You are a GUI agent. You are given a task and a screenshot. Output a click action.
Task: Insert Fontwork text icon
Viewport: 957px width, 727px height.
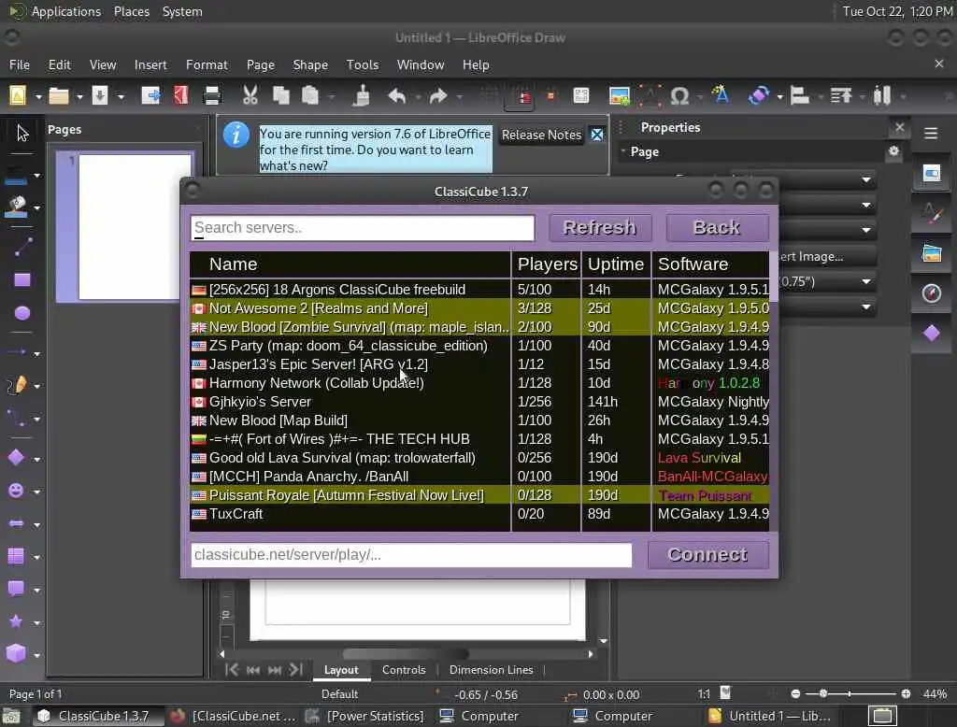click(721, 95)
